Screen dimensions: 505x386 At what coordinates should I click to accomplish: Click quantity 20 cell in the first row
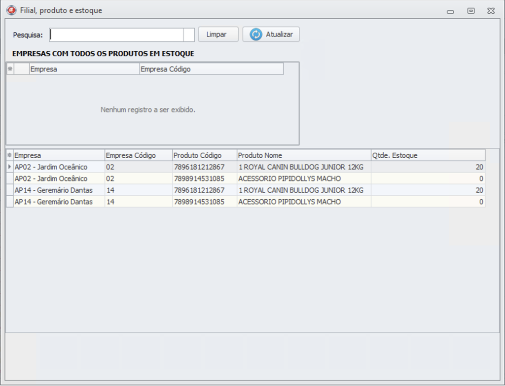click(x=428, y=167)
